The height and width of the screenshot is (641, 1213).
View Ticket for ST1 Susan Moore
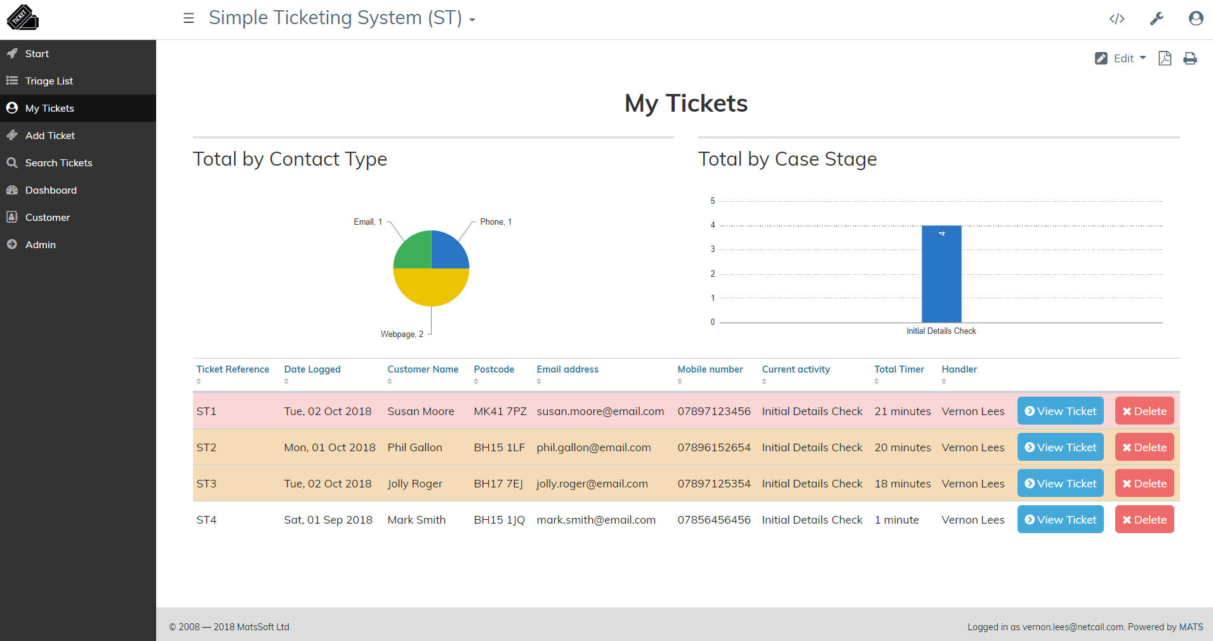[x=1060, y=411]
